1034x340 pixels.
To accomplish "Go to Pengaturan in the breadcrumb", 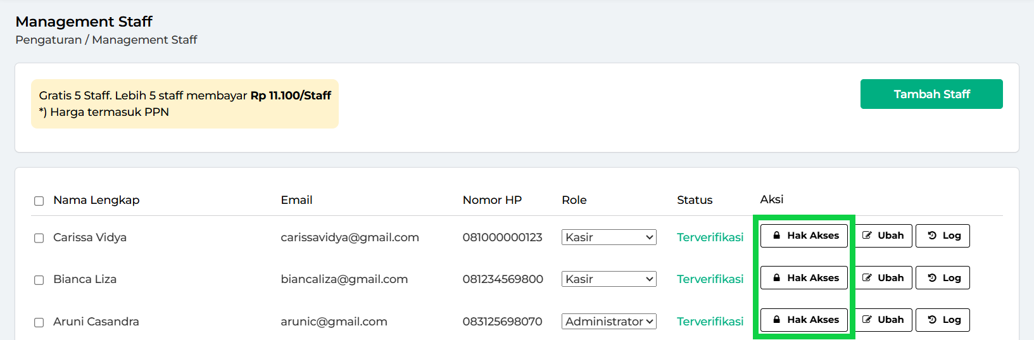I will pyautogui.click(x=49, y=40).
